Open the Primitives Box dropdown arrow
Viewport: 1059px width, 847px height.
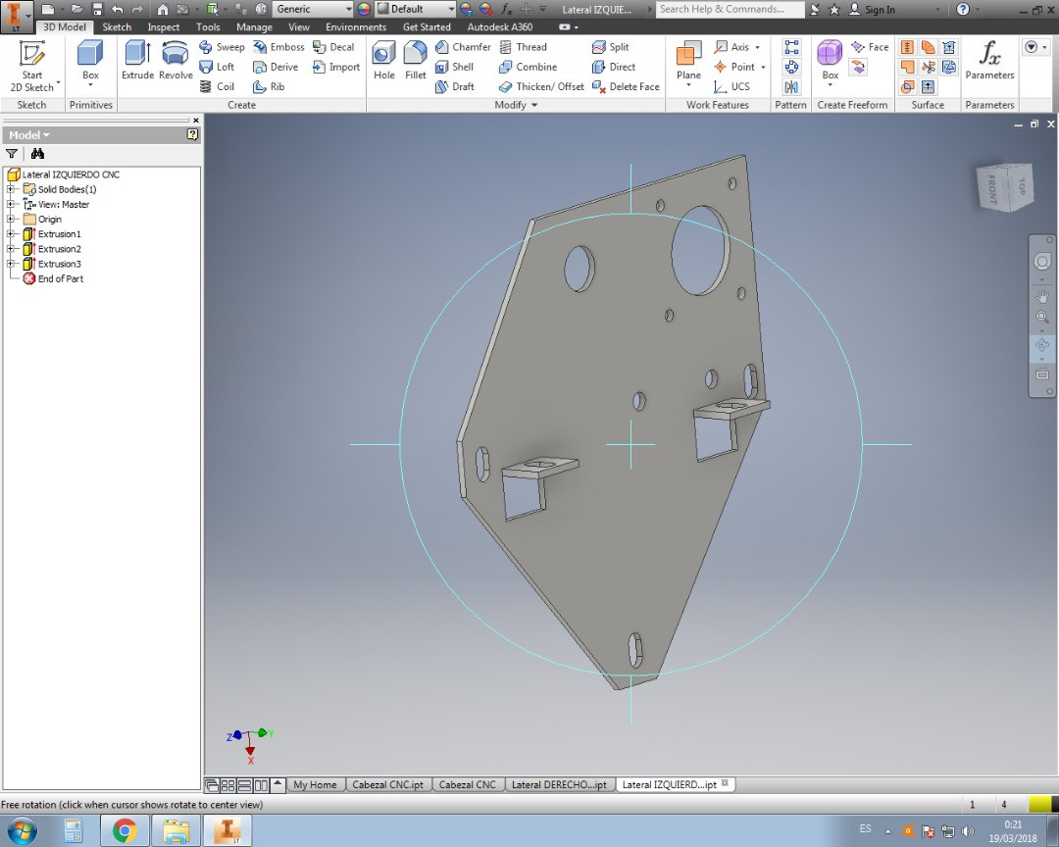pyautogui.click(x=90, y=86)
